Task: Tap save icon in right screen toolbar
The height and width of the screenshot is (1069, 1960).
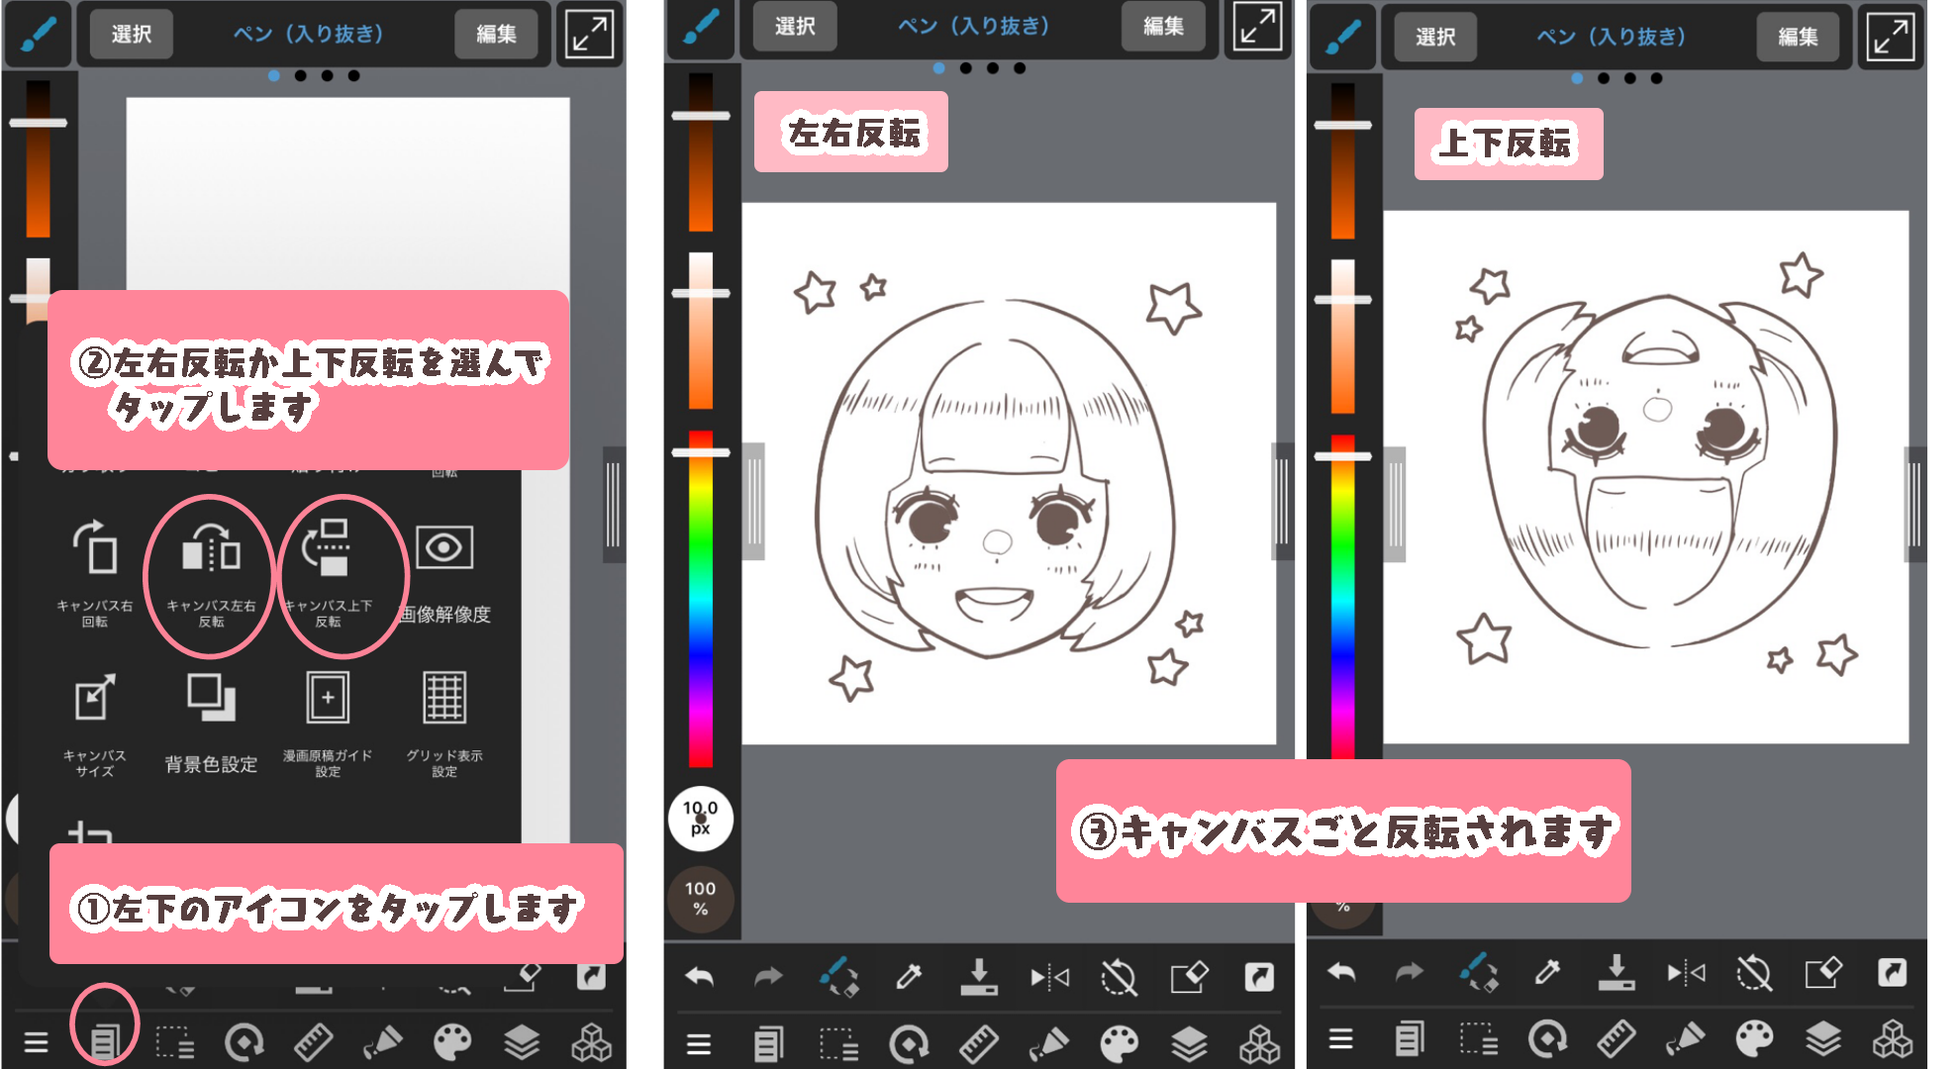Action: tap(1617, 972)
